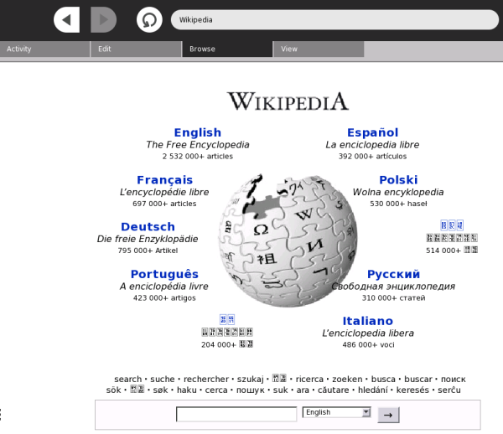This screenshot has height=434, width=503.
Task: Click the language link above 514 000+
Action: (452, 225)
